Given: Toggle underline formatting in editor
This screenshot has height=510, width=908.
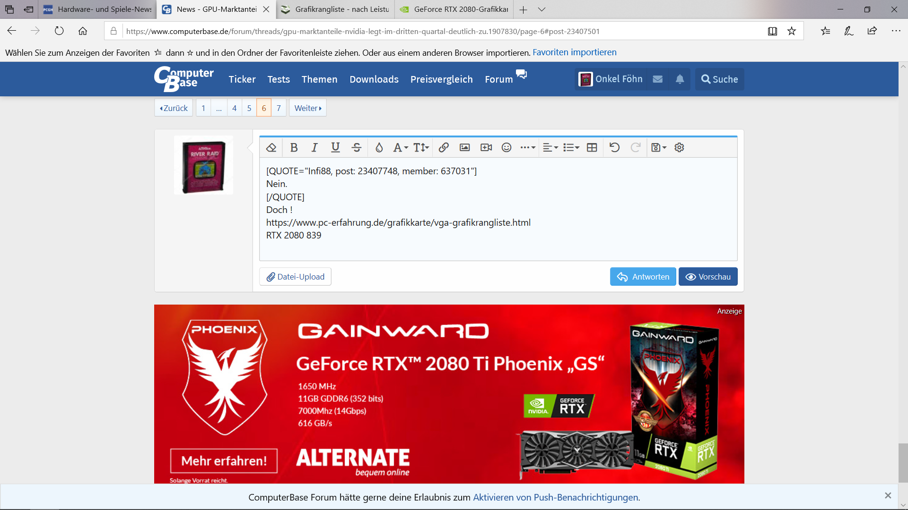Looking at the screenshot, I should click(335, 148).
